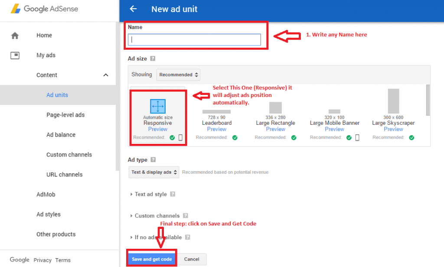Click the ad size list scrollbar
This screenshot has height=267, width=444.
point(428,100)
